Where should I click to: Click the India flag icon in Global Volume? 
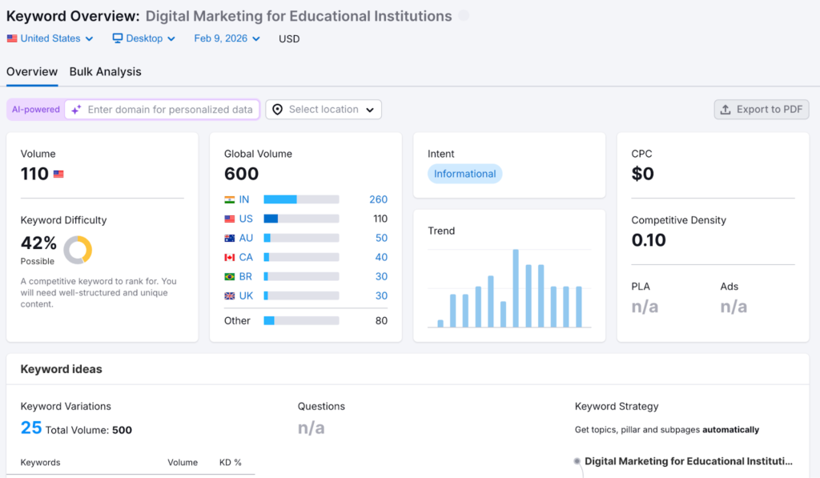[230, 199]
